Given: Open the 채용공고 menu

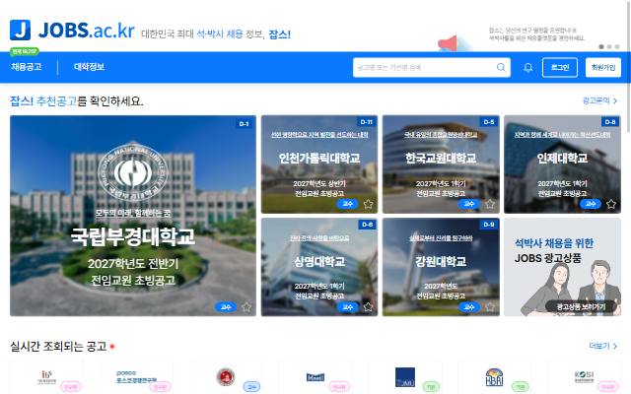Looking at the screenshot, I should click(x=27, y=67).
